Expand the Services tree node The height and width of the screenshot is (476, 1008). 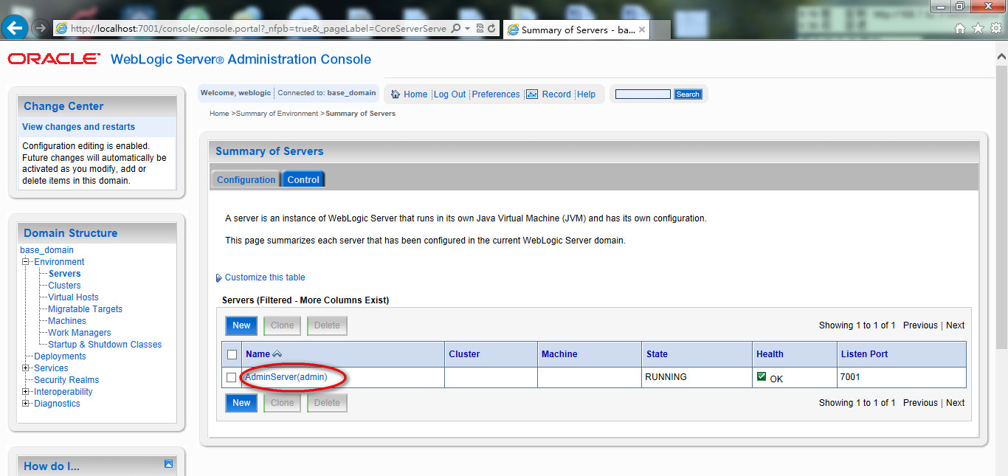pos(26,368)
